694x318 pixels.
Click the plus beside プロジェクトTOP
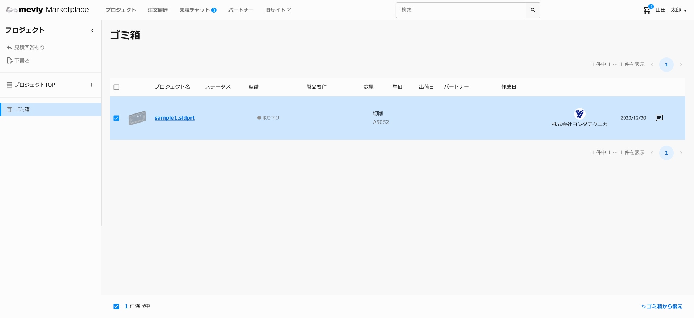coord(92,85)
